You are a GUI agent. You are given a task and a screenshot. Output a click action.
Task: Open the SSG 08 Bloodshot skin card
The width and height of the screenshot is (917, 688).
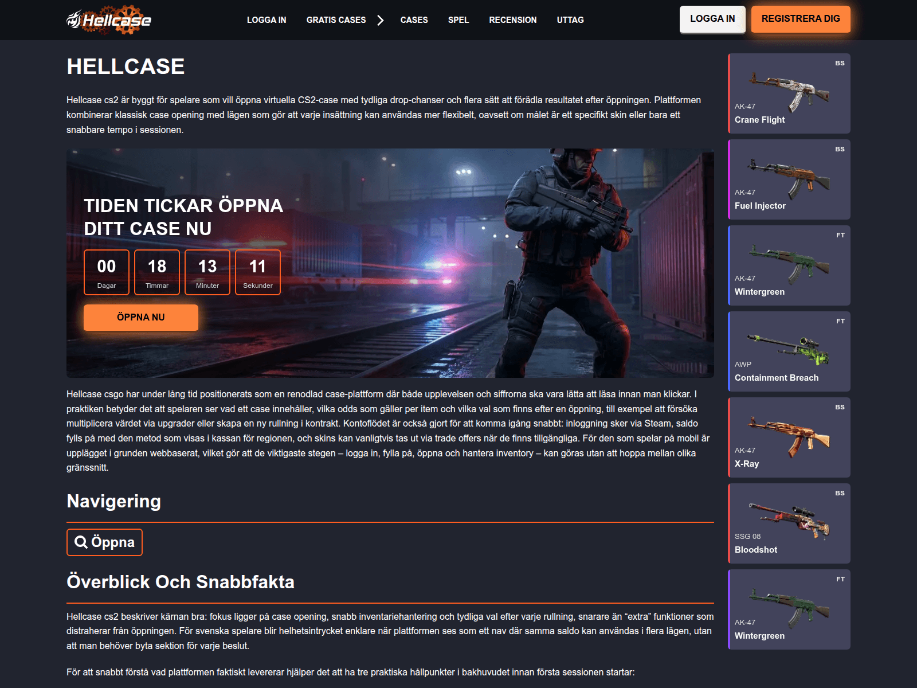[x=789, y=523]
